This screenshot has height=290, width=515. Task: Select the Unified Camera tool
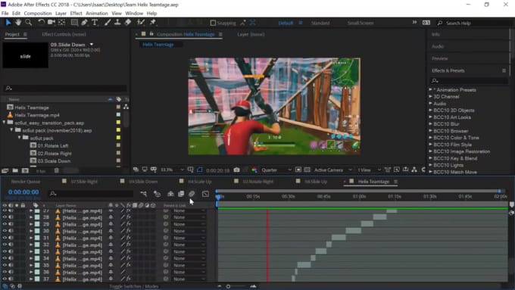coord(51,22)
